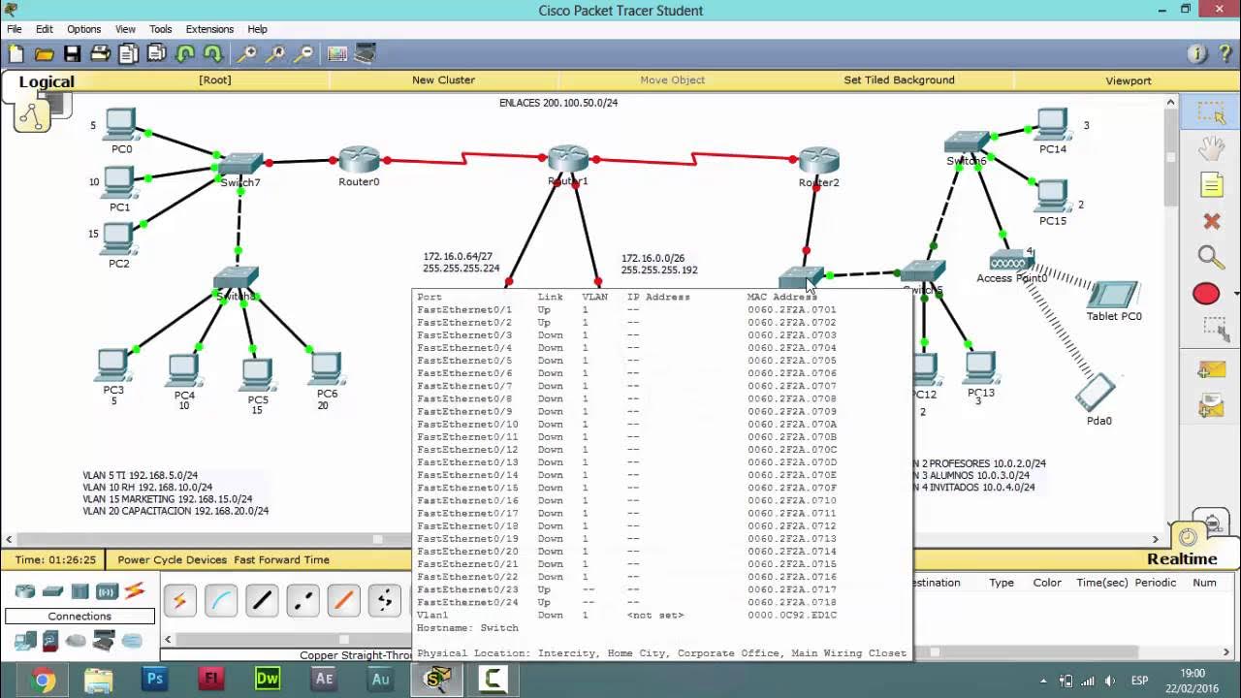Open the View menu

click(126, 29)
